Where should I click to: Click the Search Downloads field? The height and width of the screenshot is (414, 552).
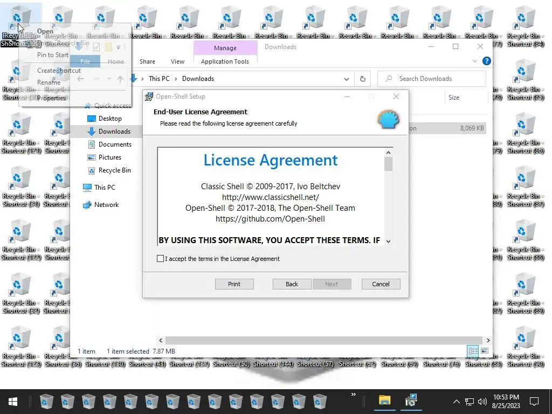(x=432, y=79)
